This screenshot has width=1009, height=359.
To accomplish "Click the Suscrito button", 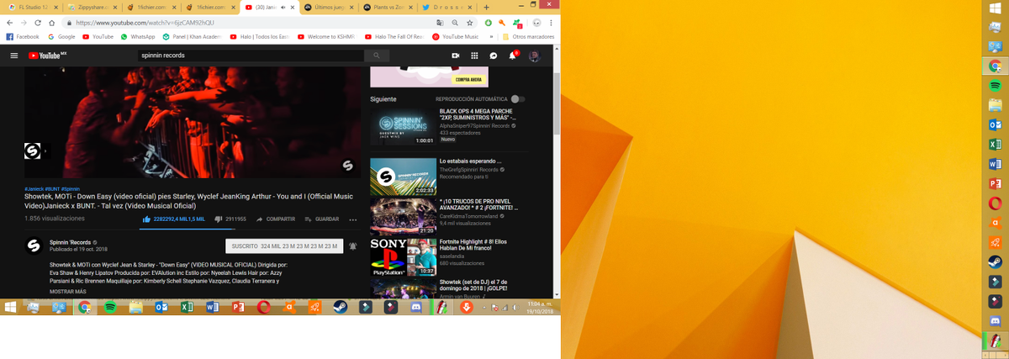I will (284, 246).
